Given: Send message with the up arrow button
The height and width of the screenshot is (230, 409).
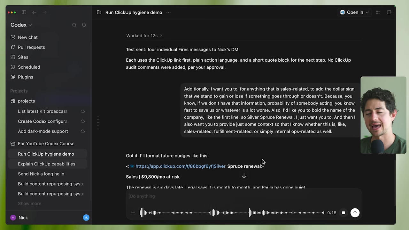Looking at the screenshot, I should tap(355, 213).
